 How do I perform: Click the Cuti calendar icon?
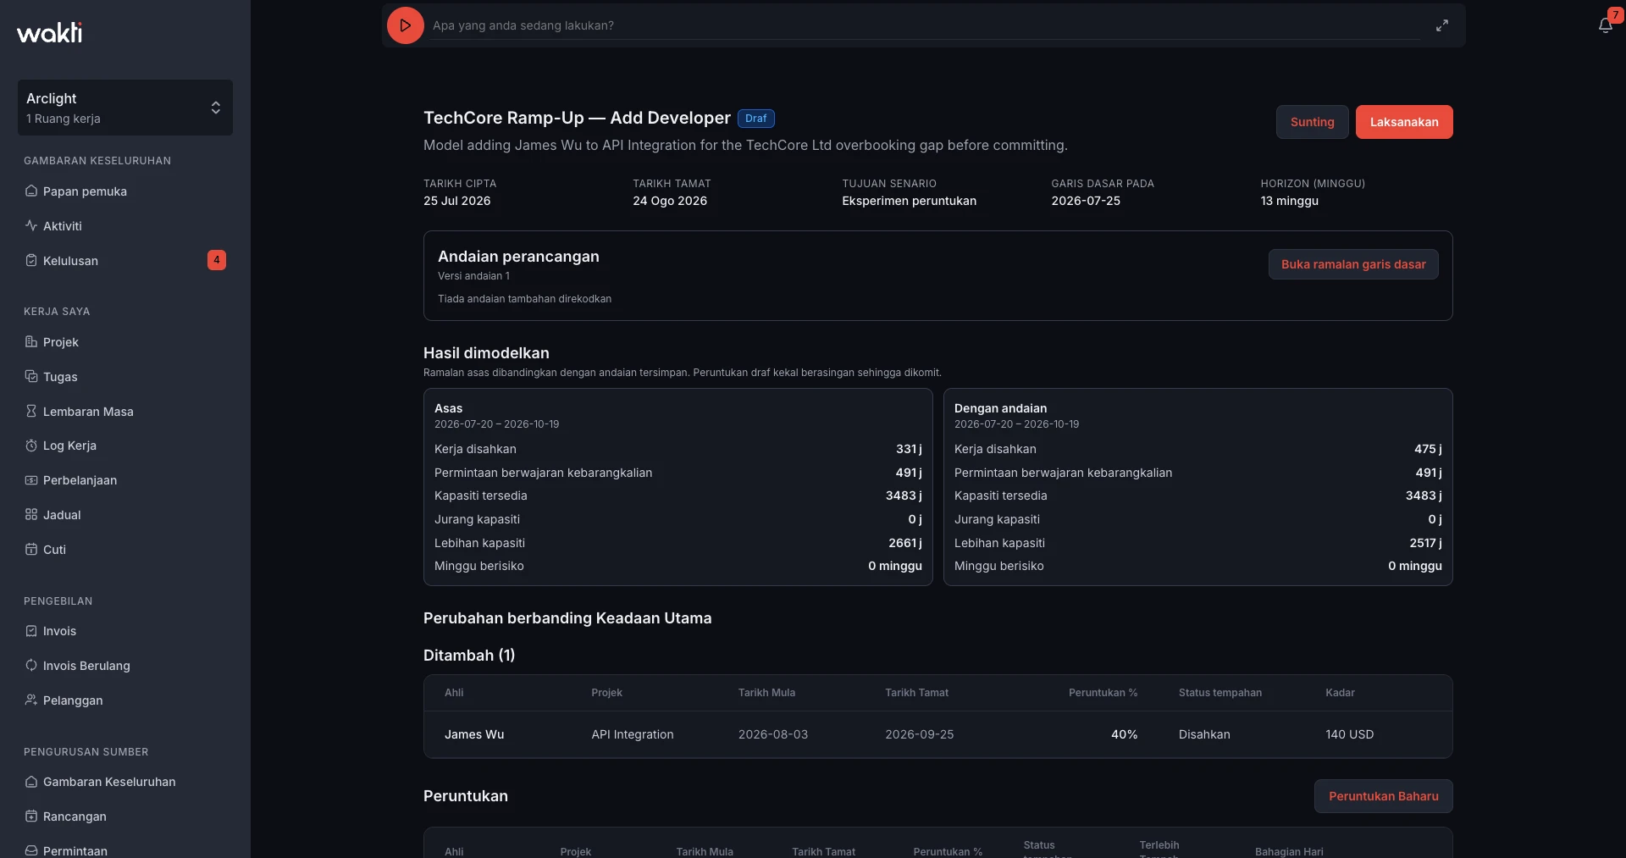(31, 550)
